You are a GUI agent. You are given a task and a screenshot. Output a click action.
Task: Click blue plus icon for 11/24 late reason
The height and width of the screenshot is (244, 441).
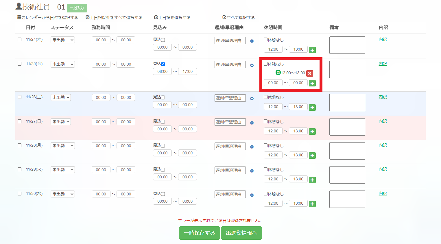(x=252, y=41)
